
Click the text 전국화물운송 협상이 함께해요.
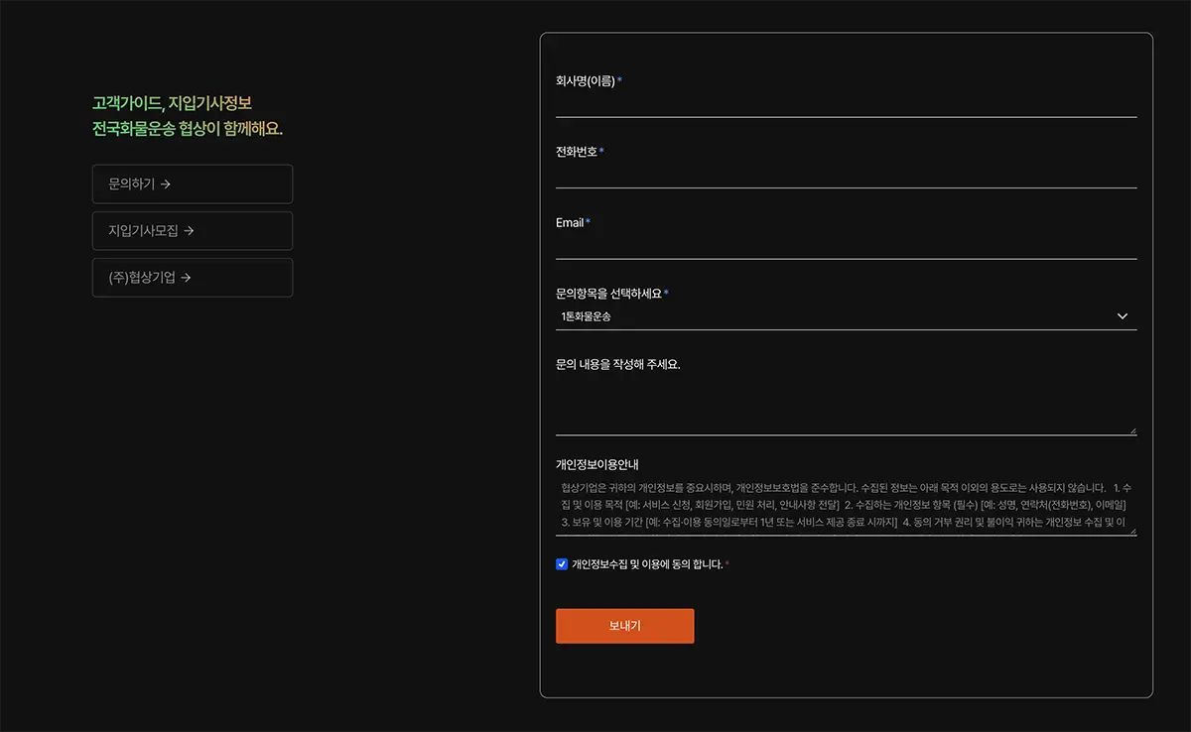click(188, 129)
